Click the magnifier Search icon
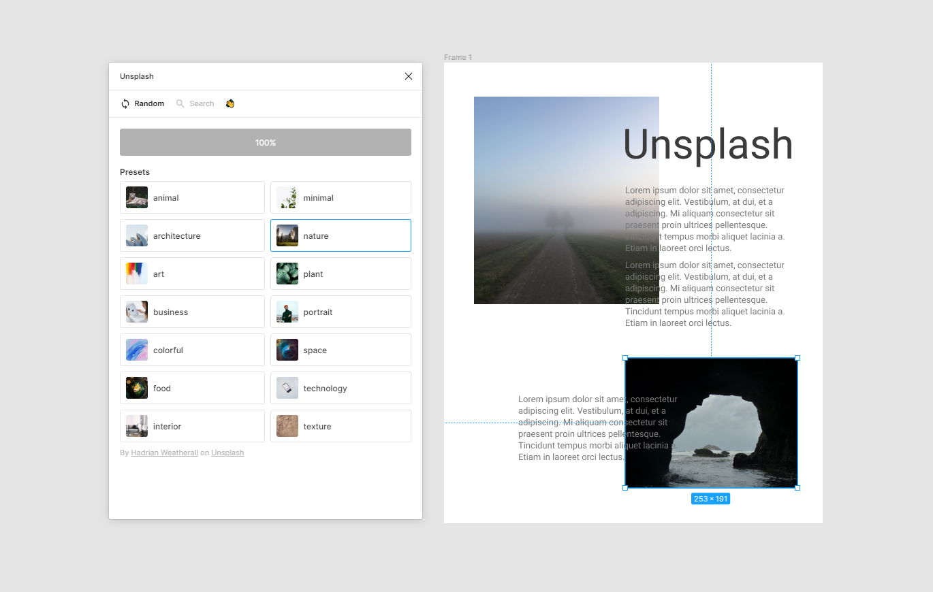The height and width of the screenshot is (592, 933). click(180, 103)
